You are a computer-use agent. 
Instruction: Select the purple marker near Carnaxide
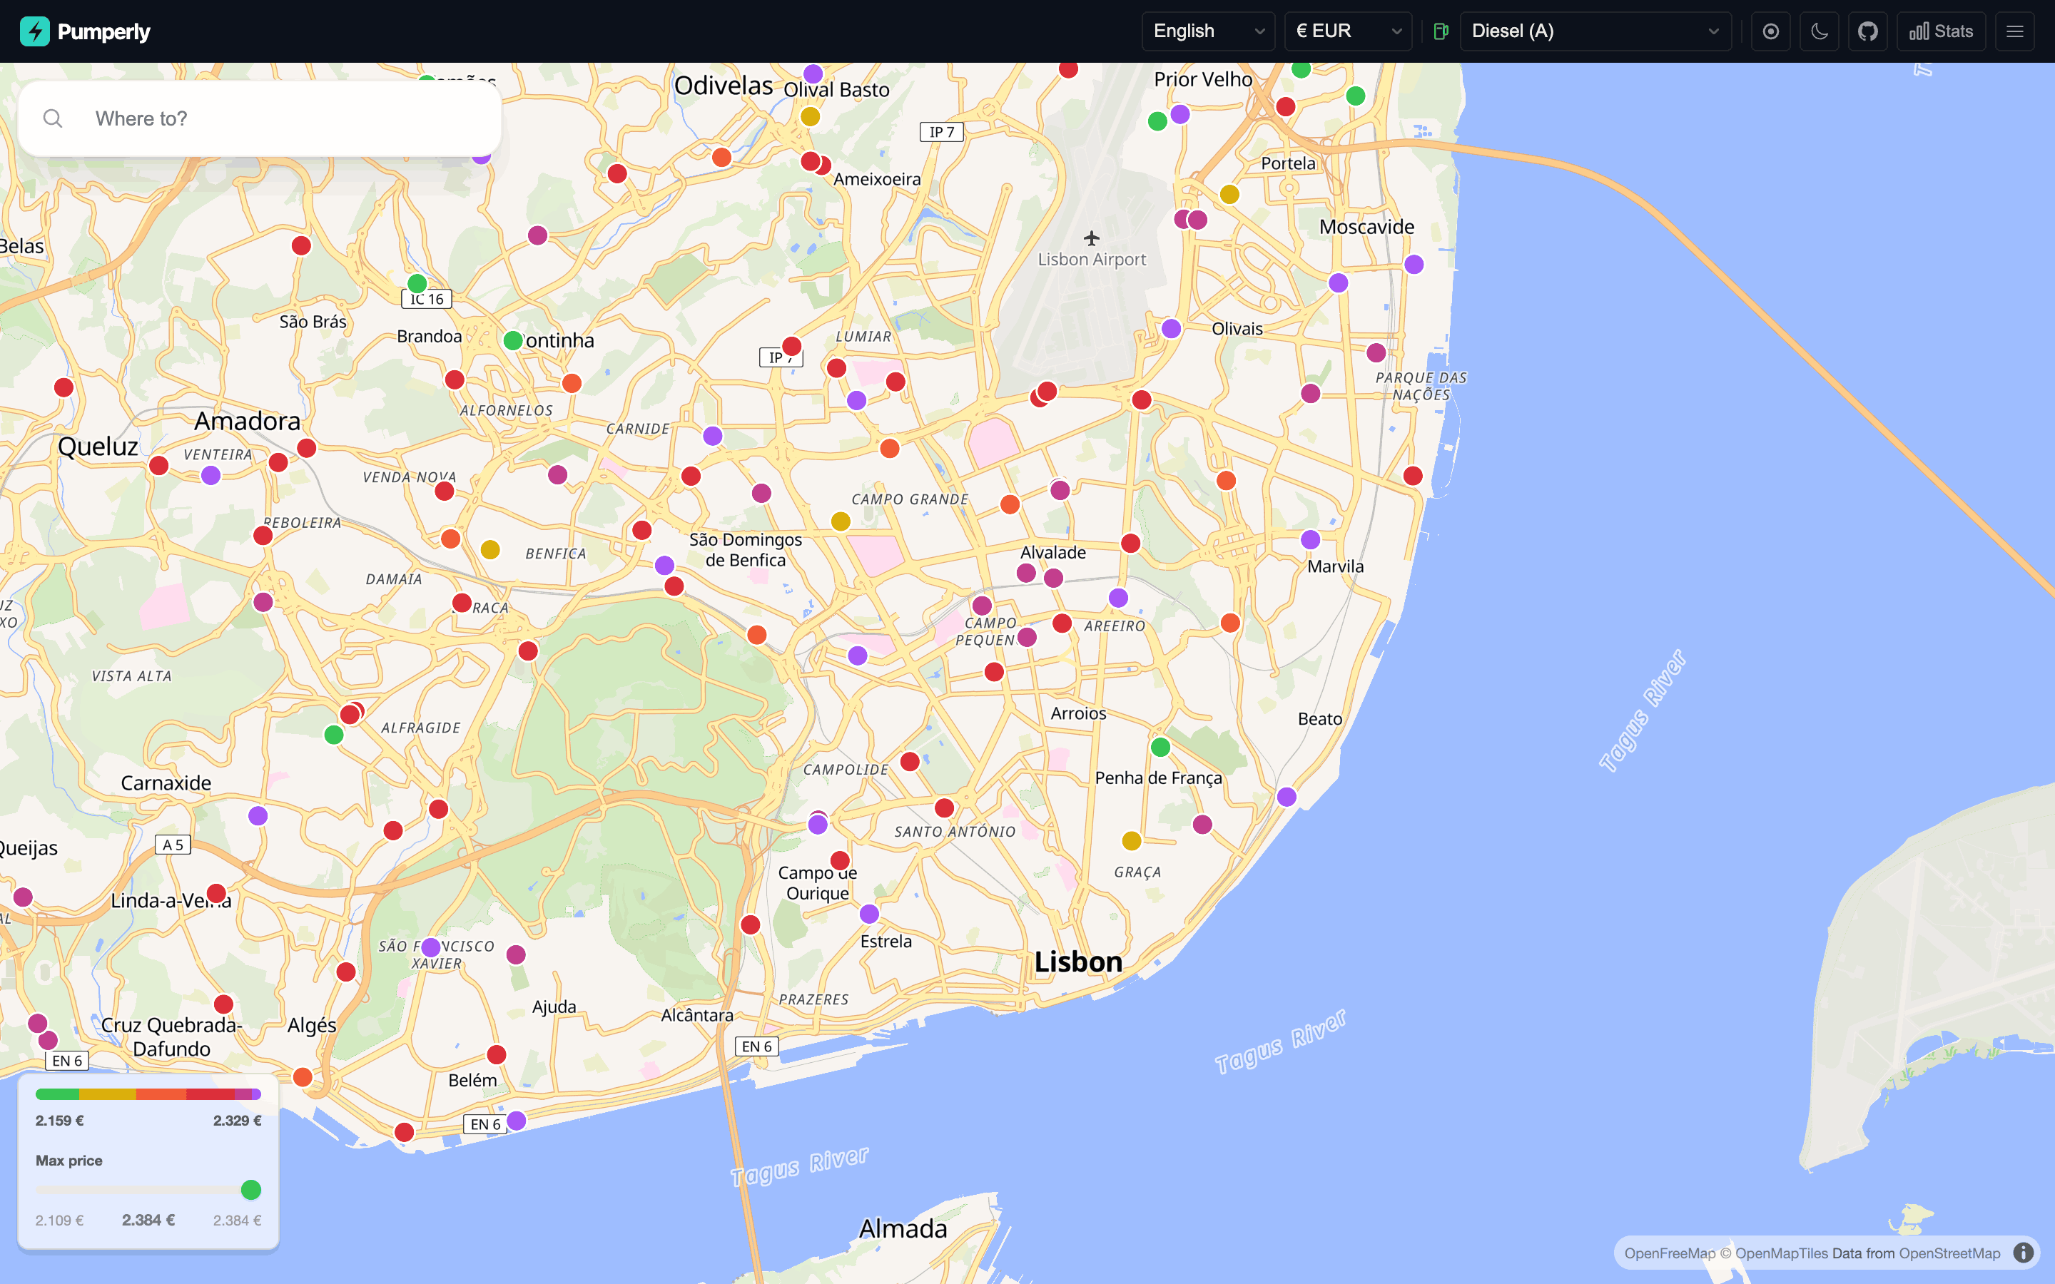click(258, 815)
